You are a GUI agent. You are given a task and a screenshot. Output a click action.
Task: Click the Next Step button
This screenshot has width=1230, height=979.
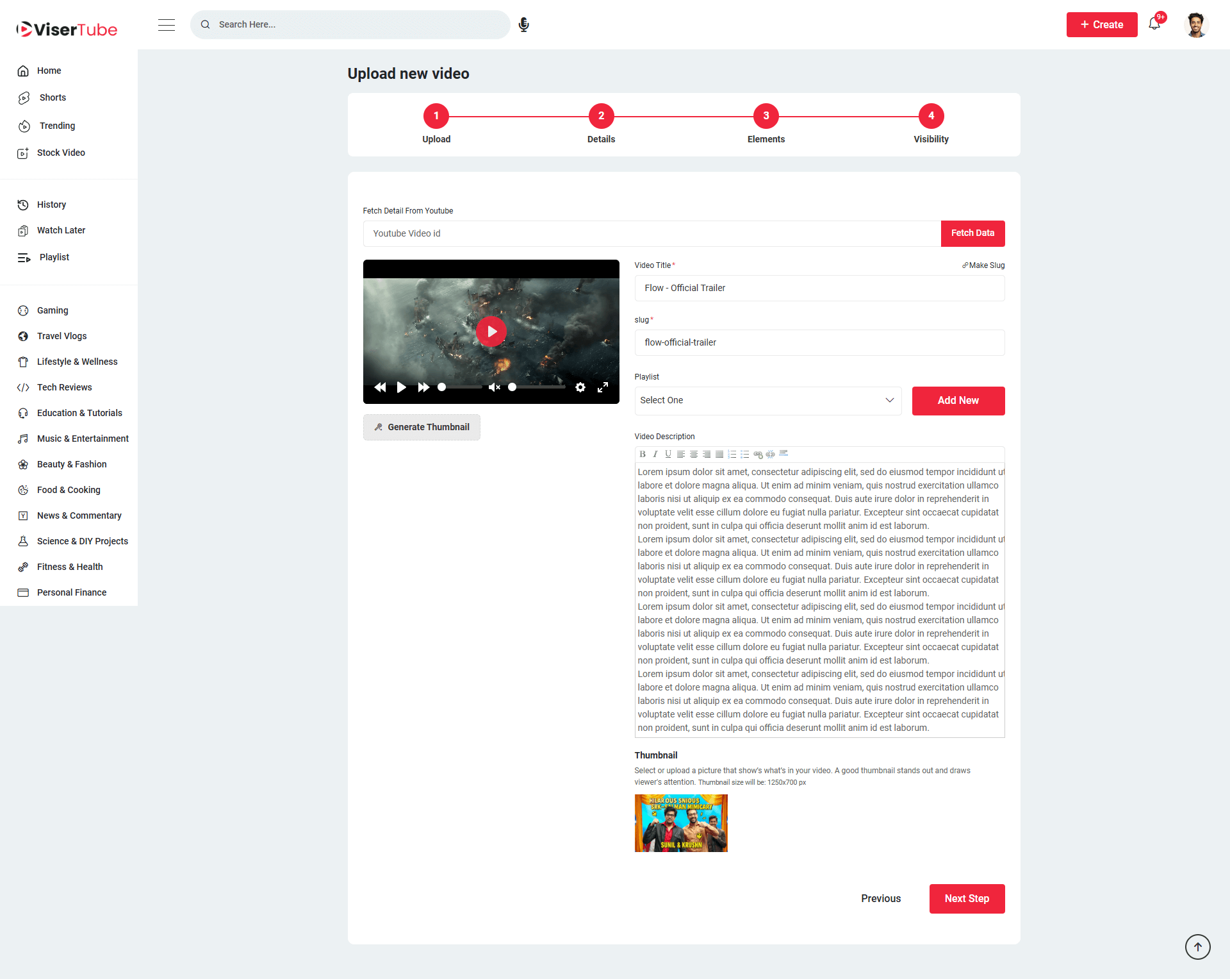(967, 899)
